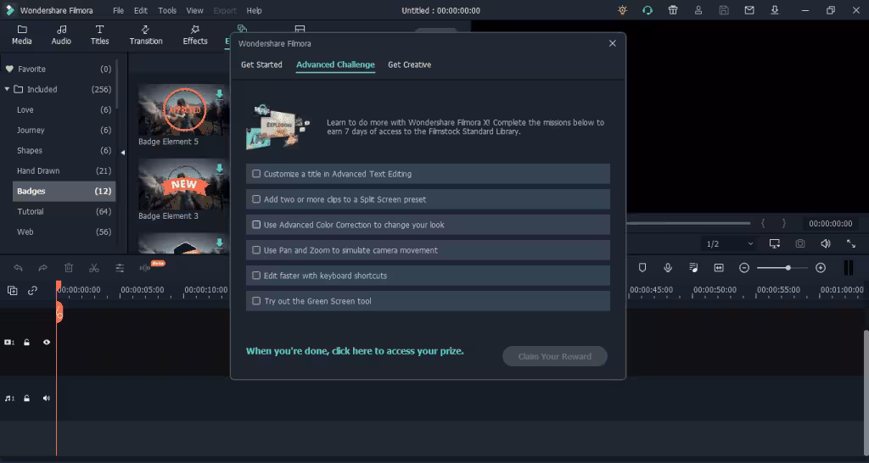
Task: Select the Badge Element 5 thumbnail
Action: (x=183, y=109)
